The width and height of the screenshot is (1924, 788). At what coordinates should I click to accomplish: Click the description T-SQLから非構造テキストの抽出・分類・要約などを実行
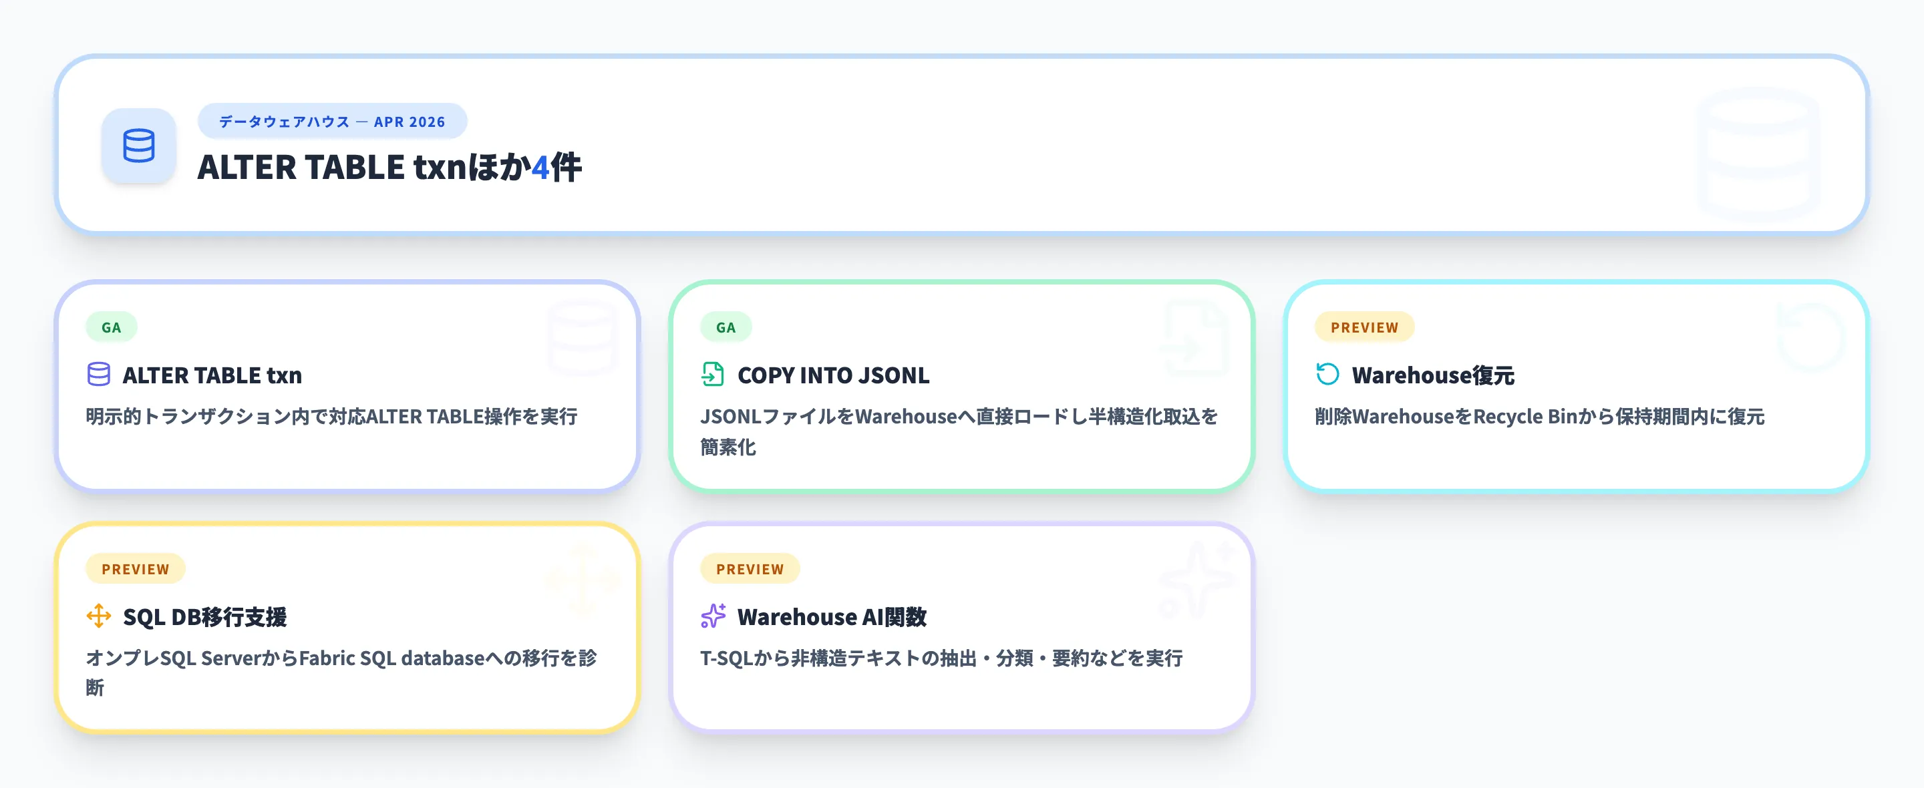[941, 658]
